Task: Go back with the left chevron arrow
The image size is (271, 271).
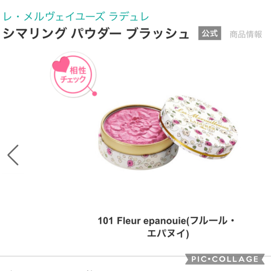Action: point(13,155)
